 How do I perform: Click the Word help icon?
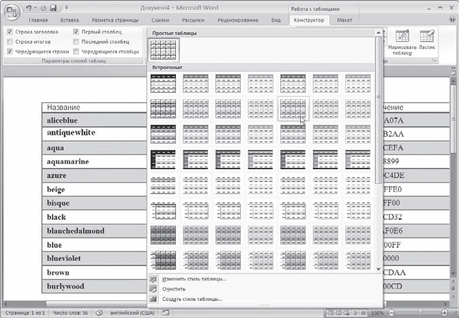click(453, 20)
